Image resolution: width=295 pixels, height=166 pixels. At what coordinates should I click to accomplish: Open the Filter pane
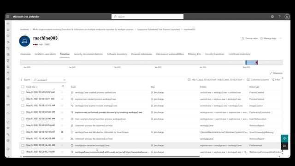[x=276, y=80]
